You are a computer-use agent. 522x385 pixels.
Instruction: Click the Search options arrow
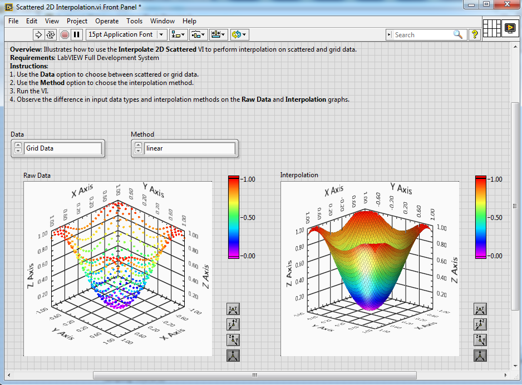point(389,34)
